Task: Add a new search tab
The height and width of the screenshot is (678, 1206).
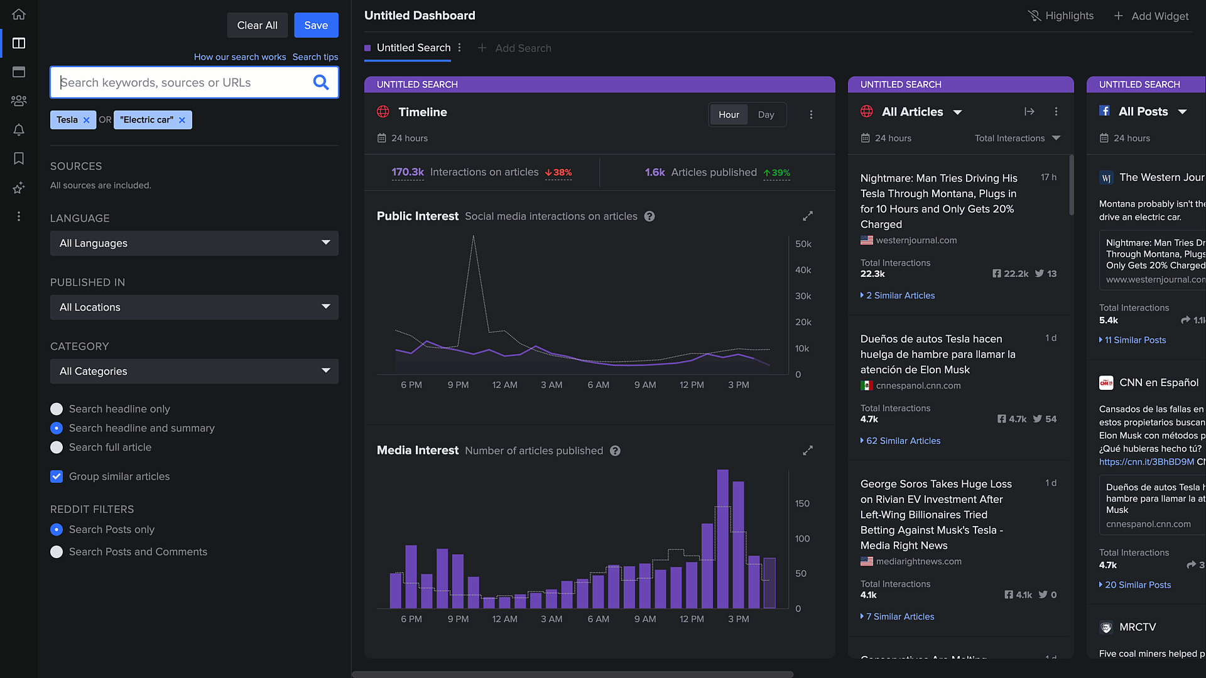Action: tap(514, 48)
